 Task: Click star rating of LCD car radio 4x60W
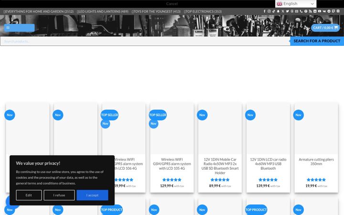pos(268,180)
